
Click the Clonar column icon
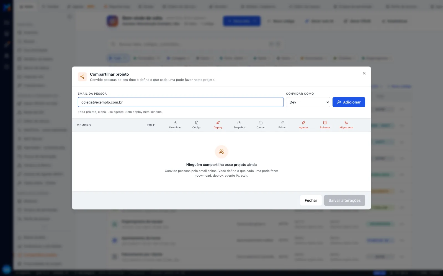261,123
